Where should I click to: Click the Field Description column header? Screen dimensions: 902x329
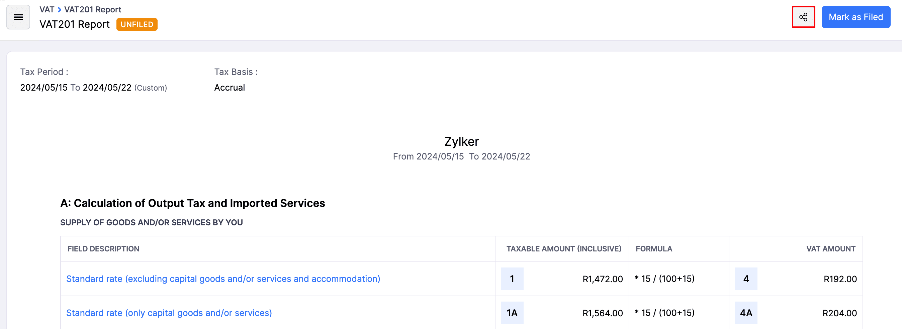pyautogui.click(x=103, y=249)
